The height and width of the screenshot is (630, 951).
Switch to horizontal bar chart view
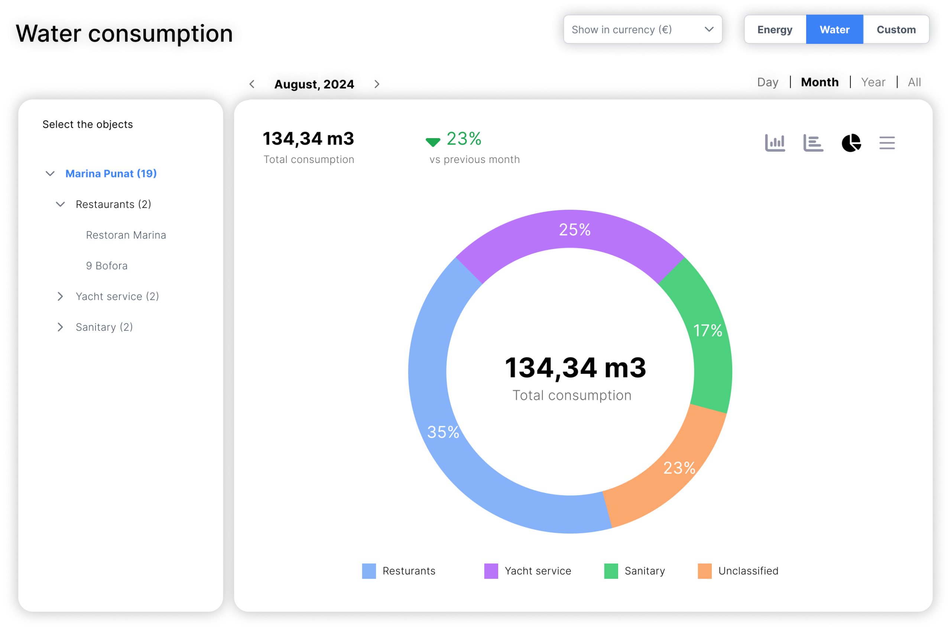pyautogui.click(x=813, y=143)
